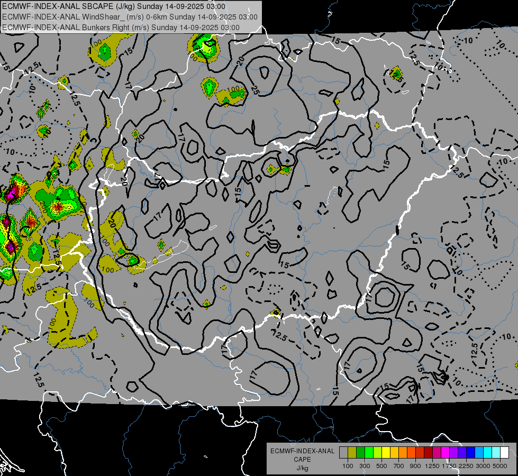Pick the pure yellow legend swatch
The width and height of the screenshot is (518, 476).
pos(386,453)
